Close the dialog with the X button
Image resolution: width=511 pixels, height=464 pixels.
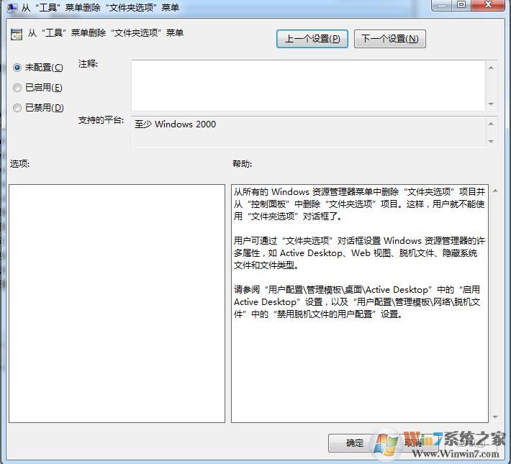(x=488, y=4)
